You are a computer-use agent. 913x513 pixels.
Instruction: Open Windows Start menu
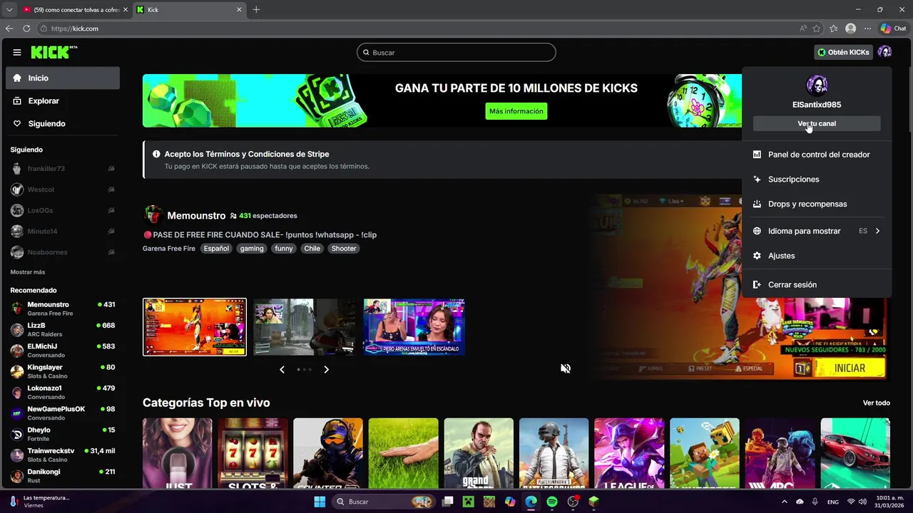click(320, 502)
